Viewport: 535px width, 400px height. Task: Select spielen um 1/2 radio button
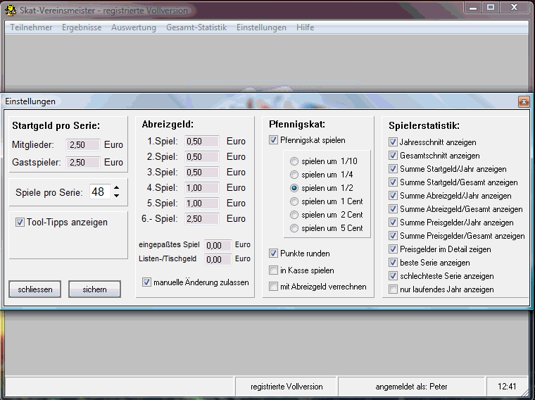294,188
